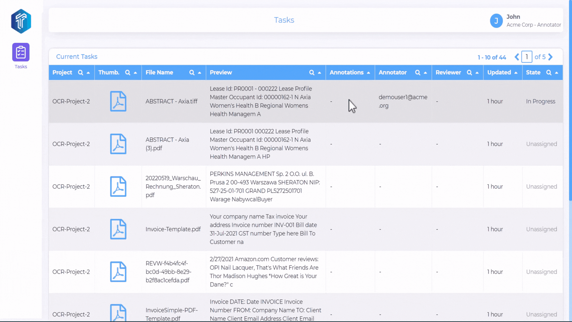572x322 pixels.
Task: Open PDF icon for ABSTRACT - Axia.tiff
Action: pos(118,101)
